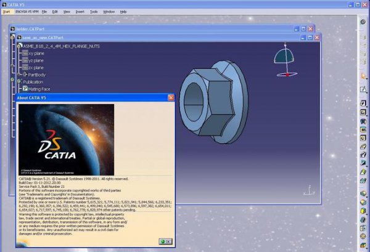Click OK in About CATIA V5 dialog
Viewport: 370px width, 252px height.
[166, 242]
